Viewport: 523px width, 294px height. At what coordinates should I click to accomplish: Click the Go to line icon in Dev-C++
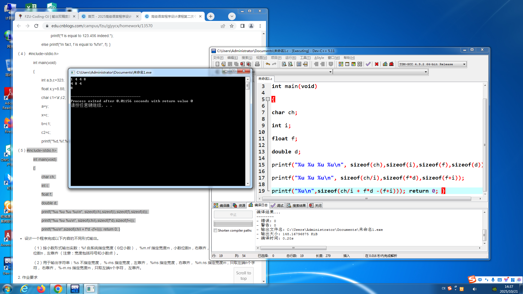306,64
